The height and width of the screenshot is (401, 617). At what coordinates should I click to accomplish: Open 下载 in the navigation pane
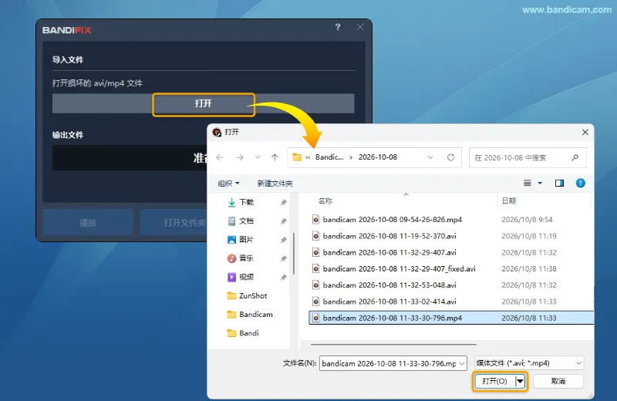(x=246, y=202)
